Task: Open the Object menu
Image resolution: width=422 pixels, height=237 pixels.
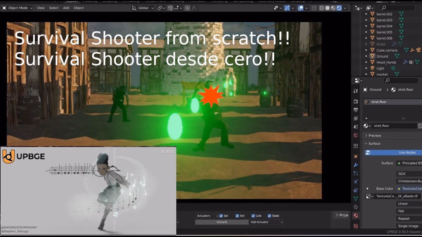Action: 78,8
